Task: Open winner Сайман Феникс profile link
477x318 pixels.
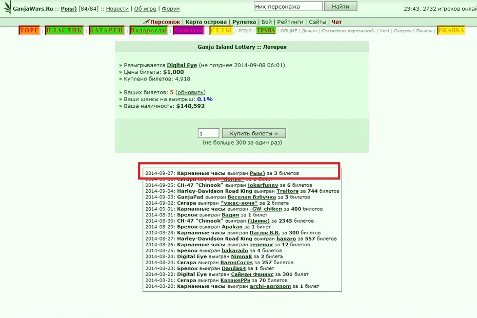Action: 252,274
